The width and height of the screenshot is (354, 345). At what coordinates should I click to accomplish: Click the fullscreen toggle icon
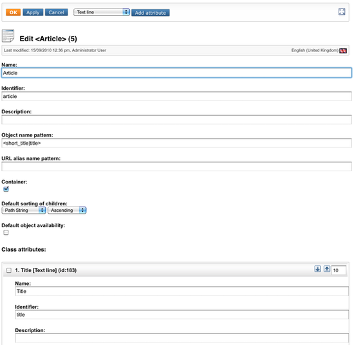click(x=342, y=12)
